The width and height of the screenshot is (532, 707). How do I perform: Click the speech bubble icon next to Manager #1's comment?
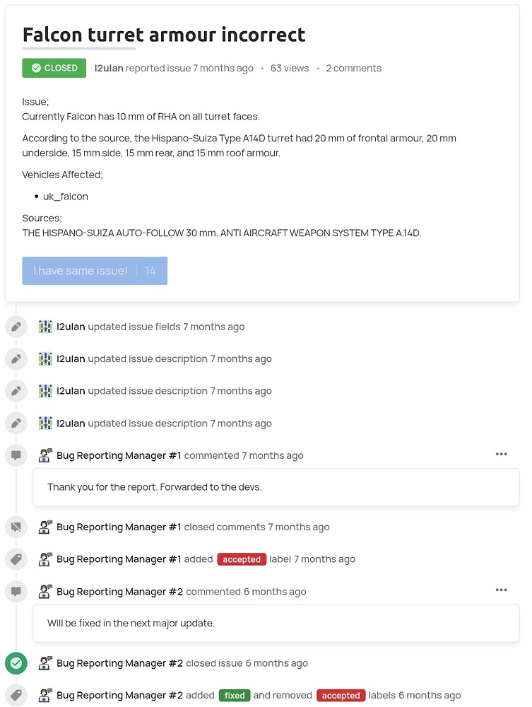pos(16,455)
